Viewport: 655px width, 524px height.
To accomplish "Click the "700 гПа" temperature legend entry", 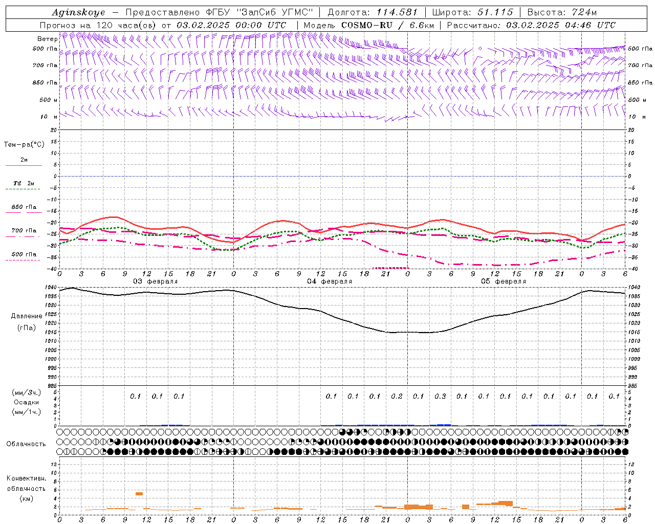I will [24, 231].
